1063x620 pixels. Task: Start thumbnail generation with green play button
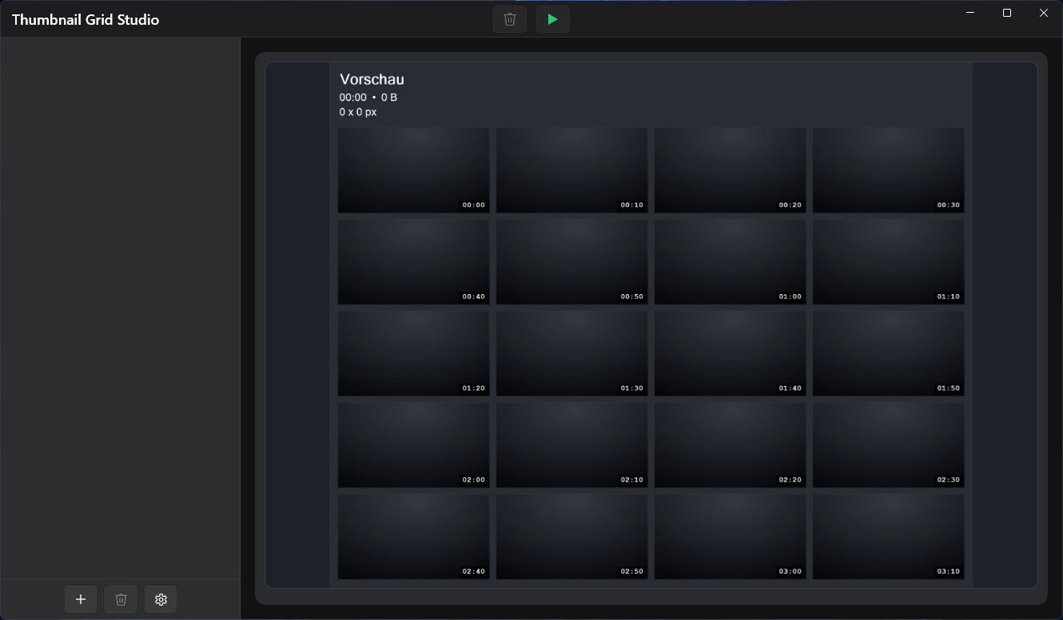point(552,19)
